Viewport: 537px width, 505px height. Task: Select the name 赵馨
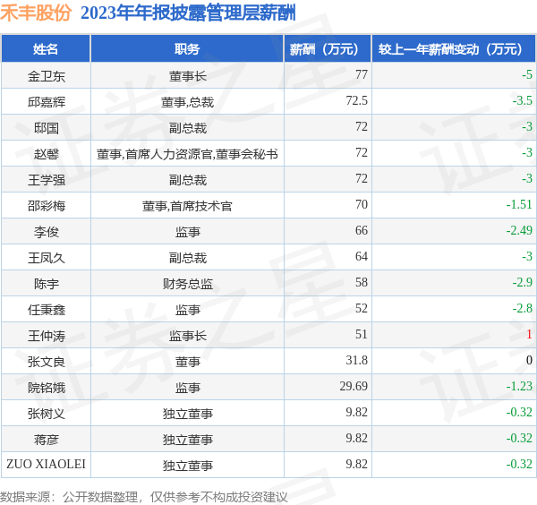[47, 154]
